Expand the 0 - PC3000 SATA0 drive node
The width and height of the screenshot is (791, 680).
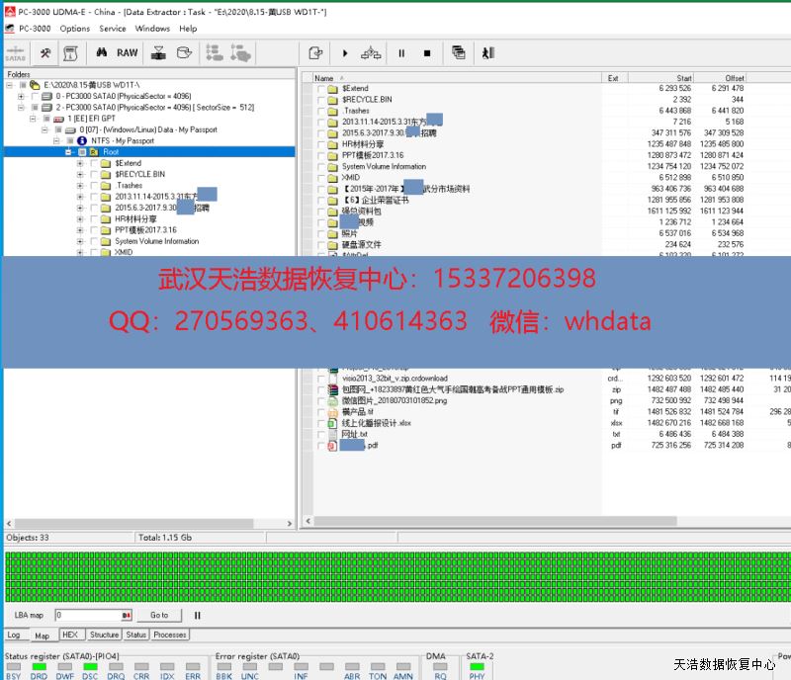(21, 96)
